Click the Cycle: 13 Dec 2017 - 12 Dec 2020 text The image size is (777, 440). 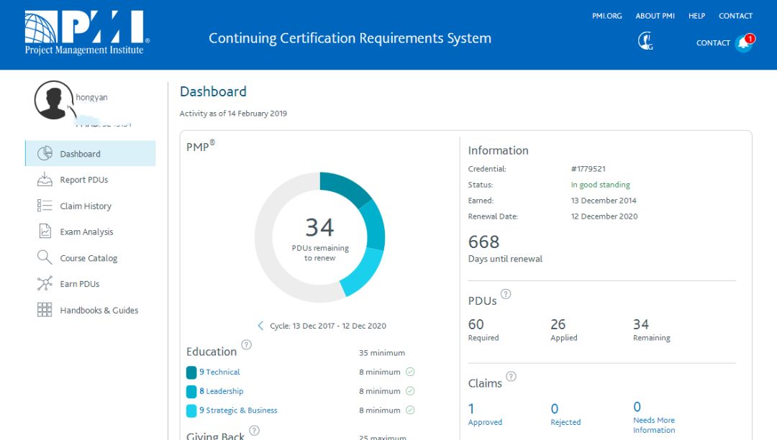click(328, 326)
